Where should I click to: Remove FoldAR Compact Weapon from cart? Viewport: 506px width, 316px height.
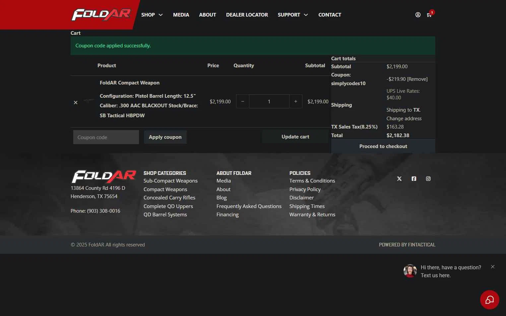pos(76,102)
